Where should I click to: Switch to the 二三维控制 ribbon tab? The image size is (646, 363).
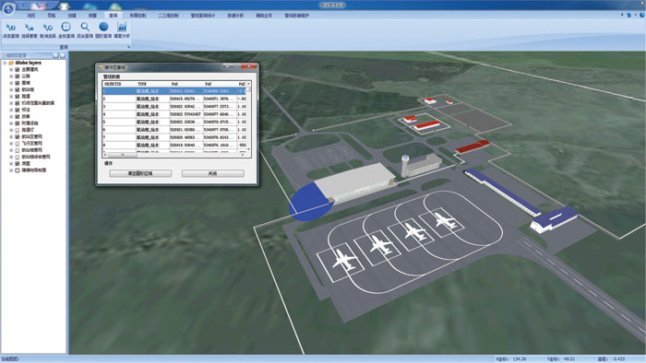(168, 16)
